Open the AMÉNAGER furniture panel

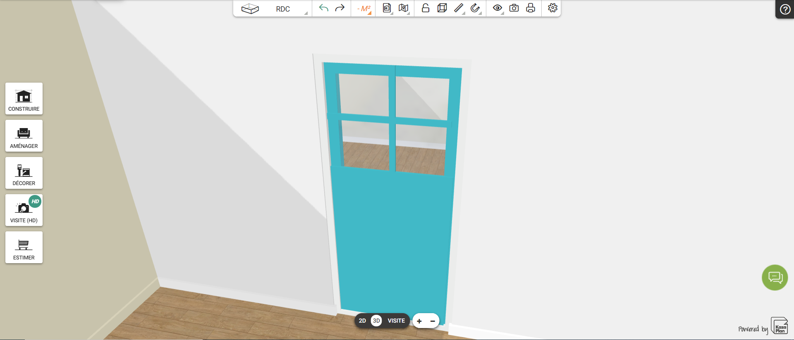(24, 136)
